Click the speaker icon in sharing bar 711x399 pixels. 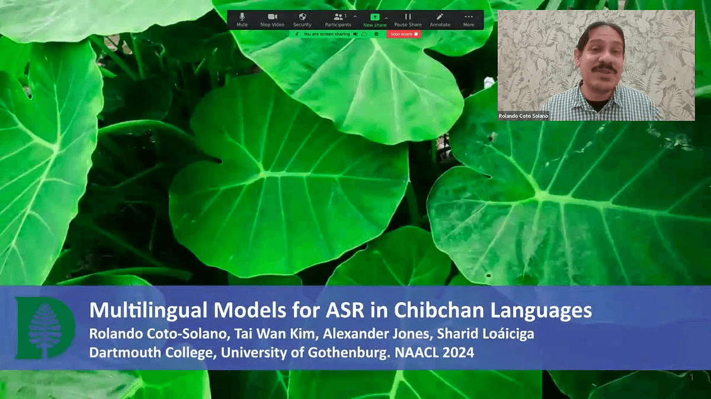tap(355, 34)
